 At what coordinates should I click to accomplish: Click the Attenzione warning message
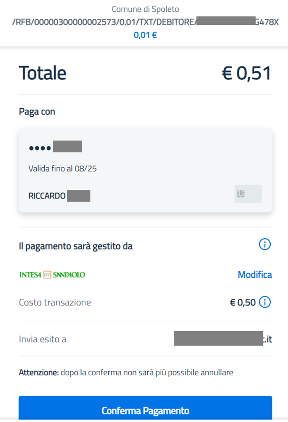point(126,370)
